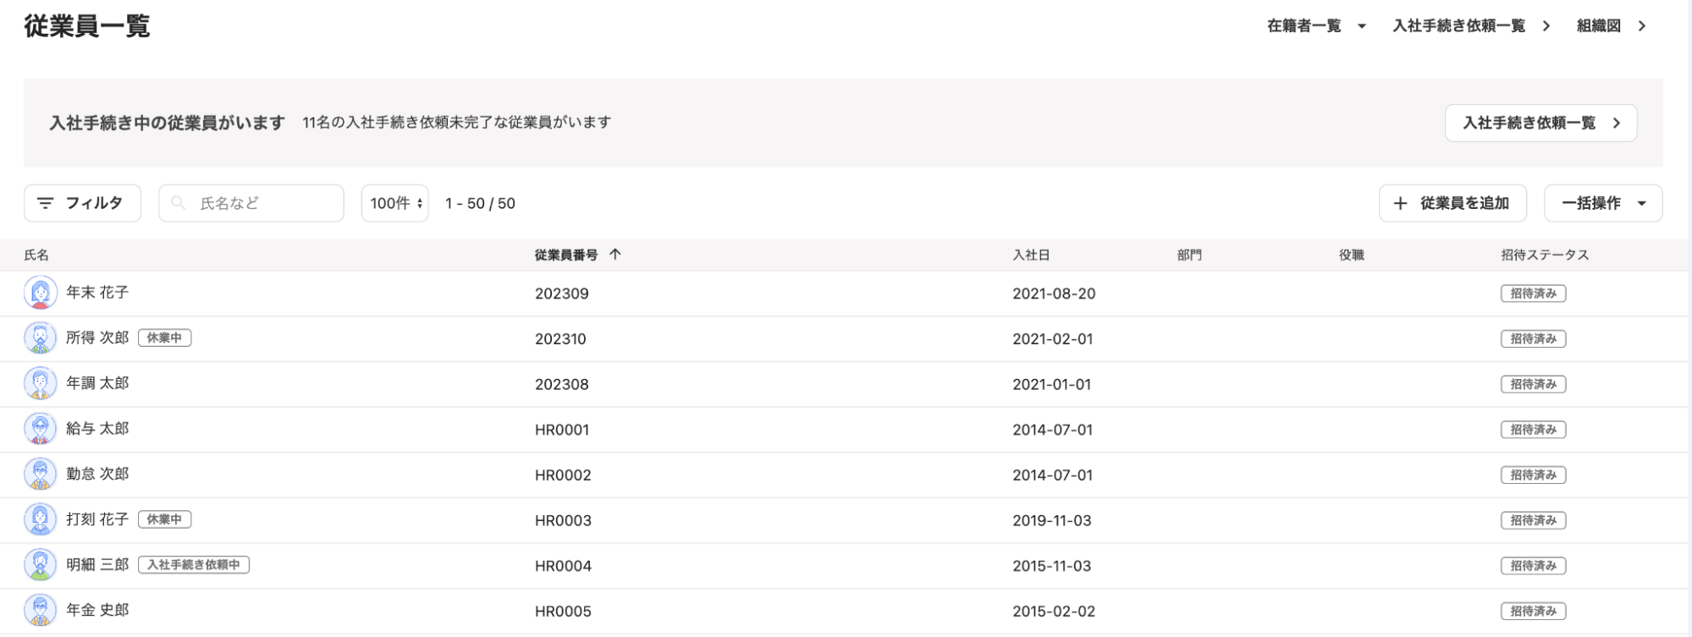The height and width of the screenshot is (637, 1692).
Task: Open the 在籍者一覧 dropdown
Action: 1316,26
